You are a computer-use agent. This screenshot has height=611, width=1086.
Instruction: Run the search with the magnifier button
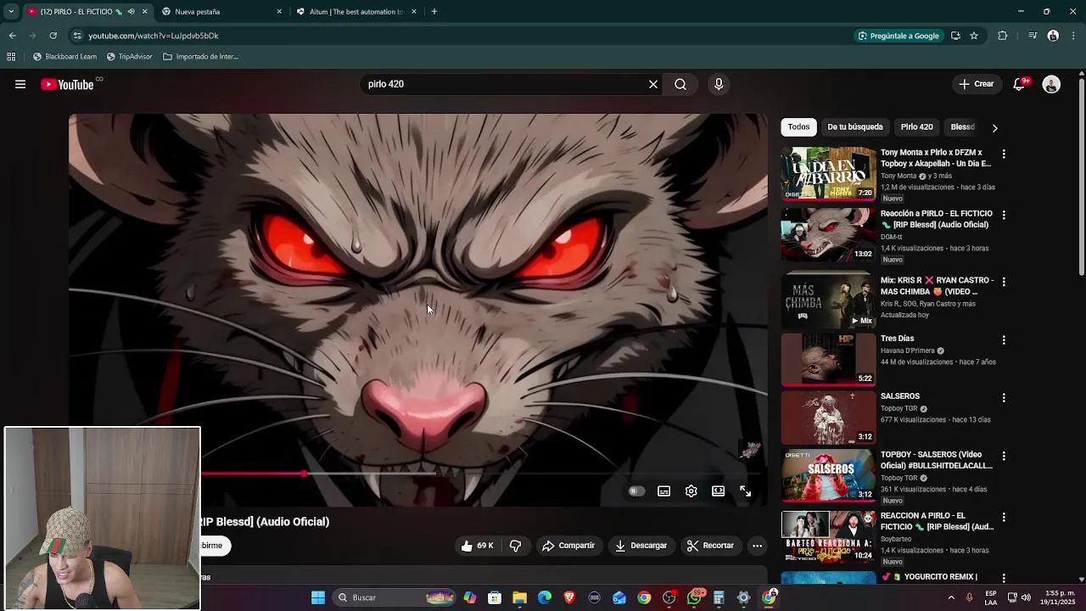click(680, 84)
